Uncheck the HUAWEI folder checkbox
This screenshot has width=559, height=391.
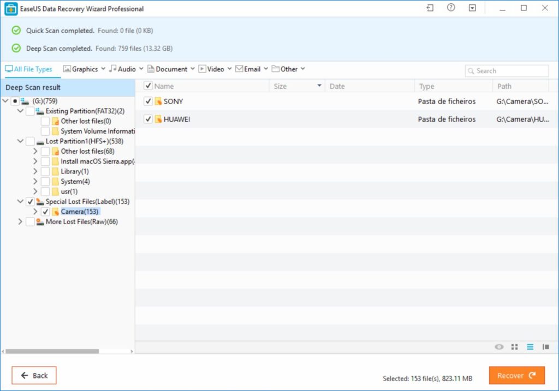(148, 119)
